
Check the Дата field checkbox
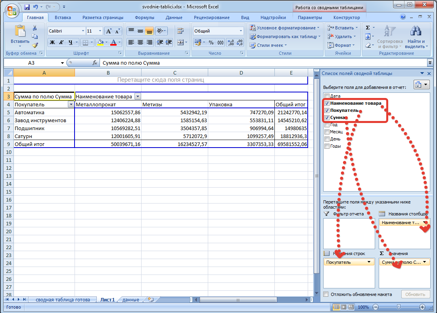[x=327, y=96]
